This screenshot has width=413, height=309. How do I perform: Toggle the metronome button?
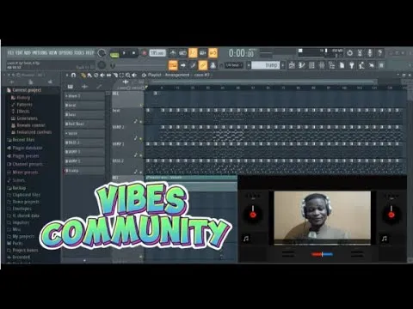[173, 53]
